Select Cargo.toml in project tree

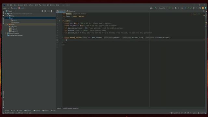[13, 31]
